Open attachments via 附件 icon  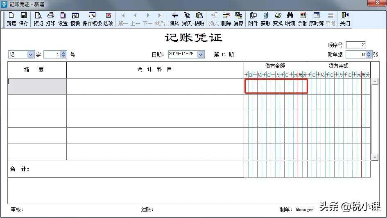[253, 19]
